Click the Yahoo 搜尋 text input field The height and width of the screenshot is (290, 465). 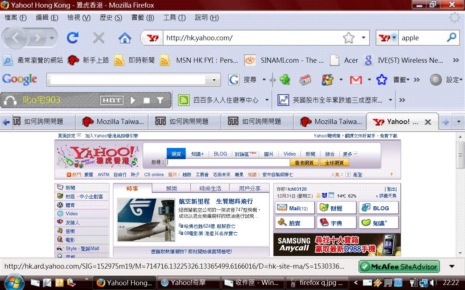(228, 163)
